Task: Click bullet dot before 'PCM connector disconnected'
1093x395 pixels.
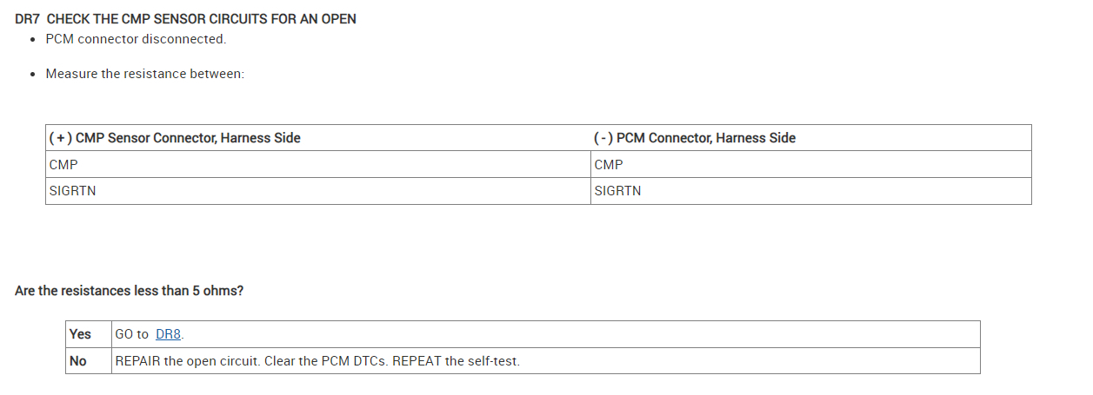Action: [x=32, y=40]
